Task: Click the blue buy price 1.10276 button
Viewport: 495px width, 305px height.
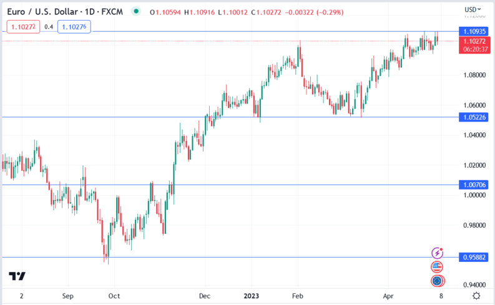Action: click(74, 26)
